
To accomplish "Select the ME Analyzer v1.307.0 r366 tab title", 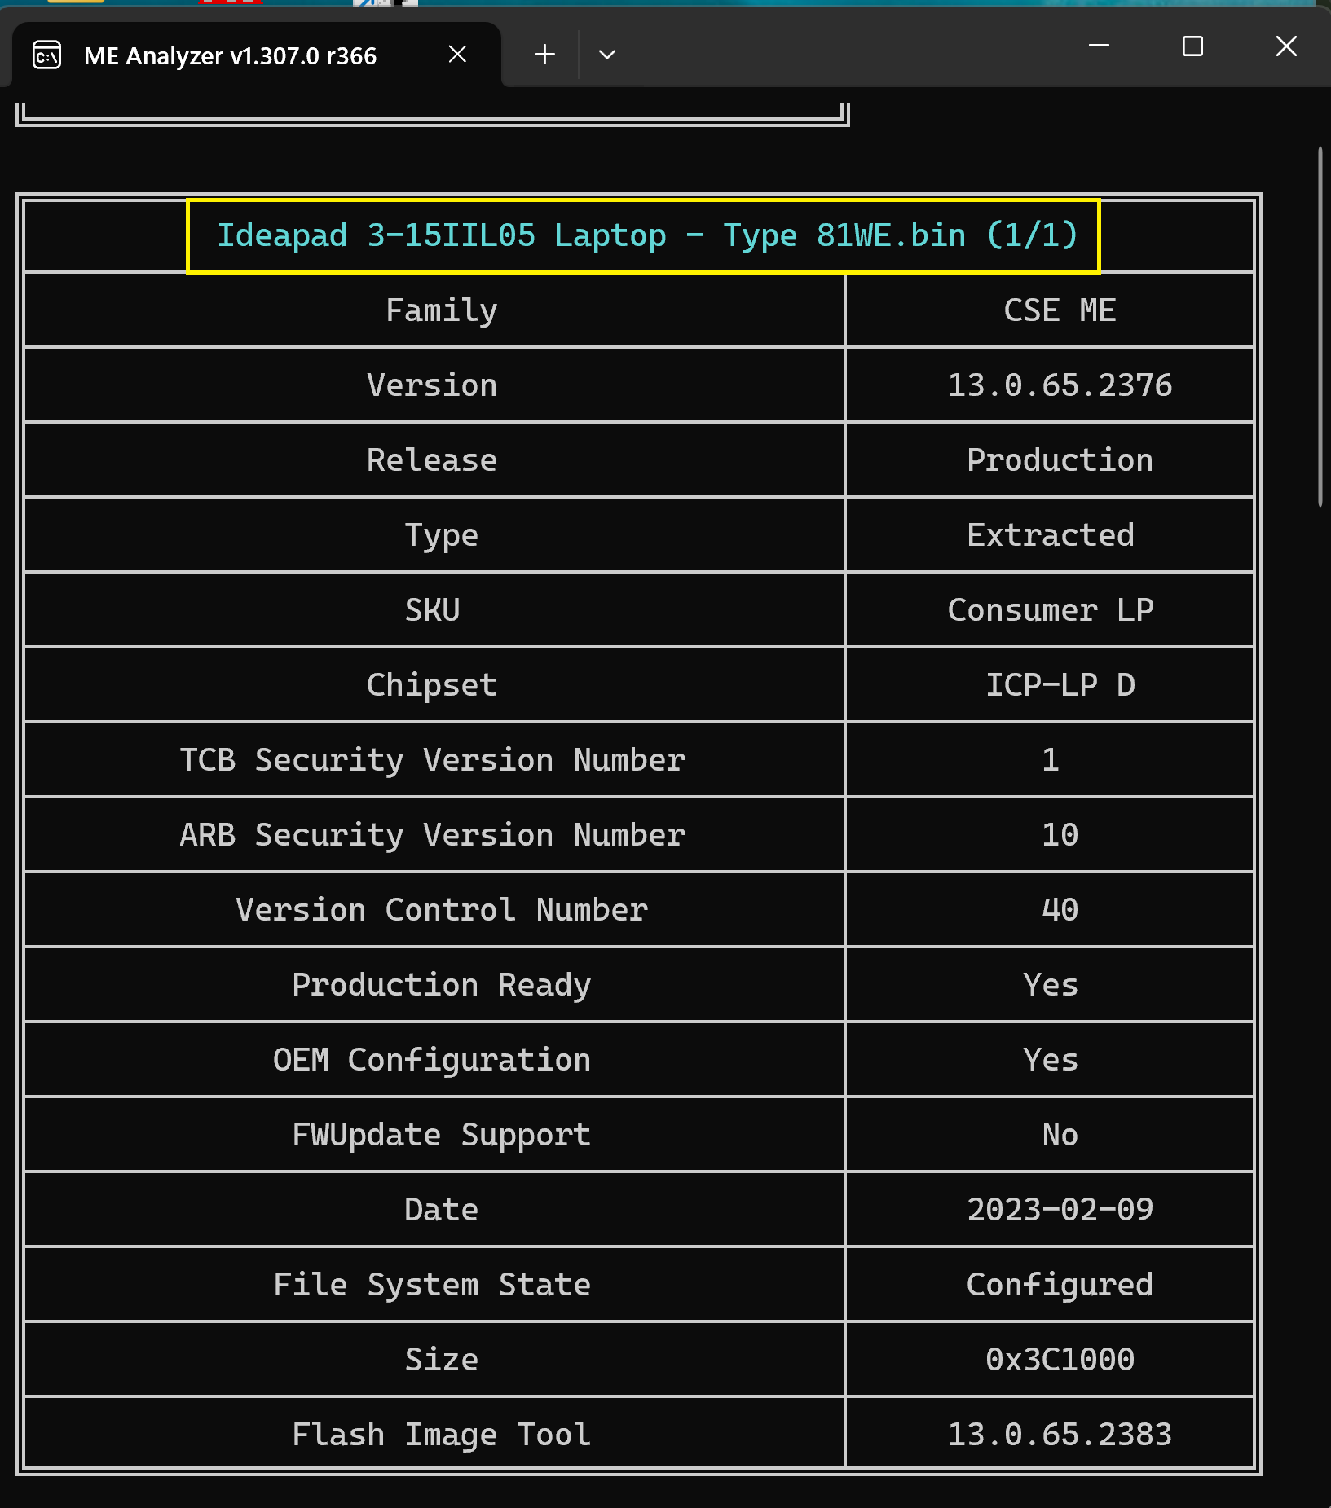I will [x=230, y=56].
